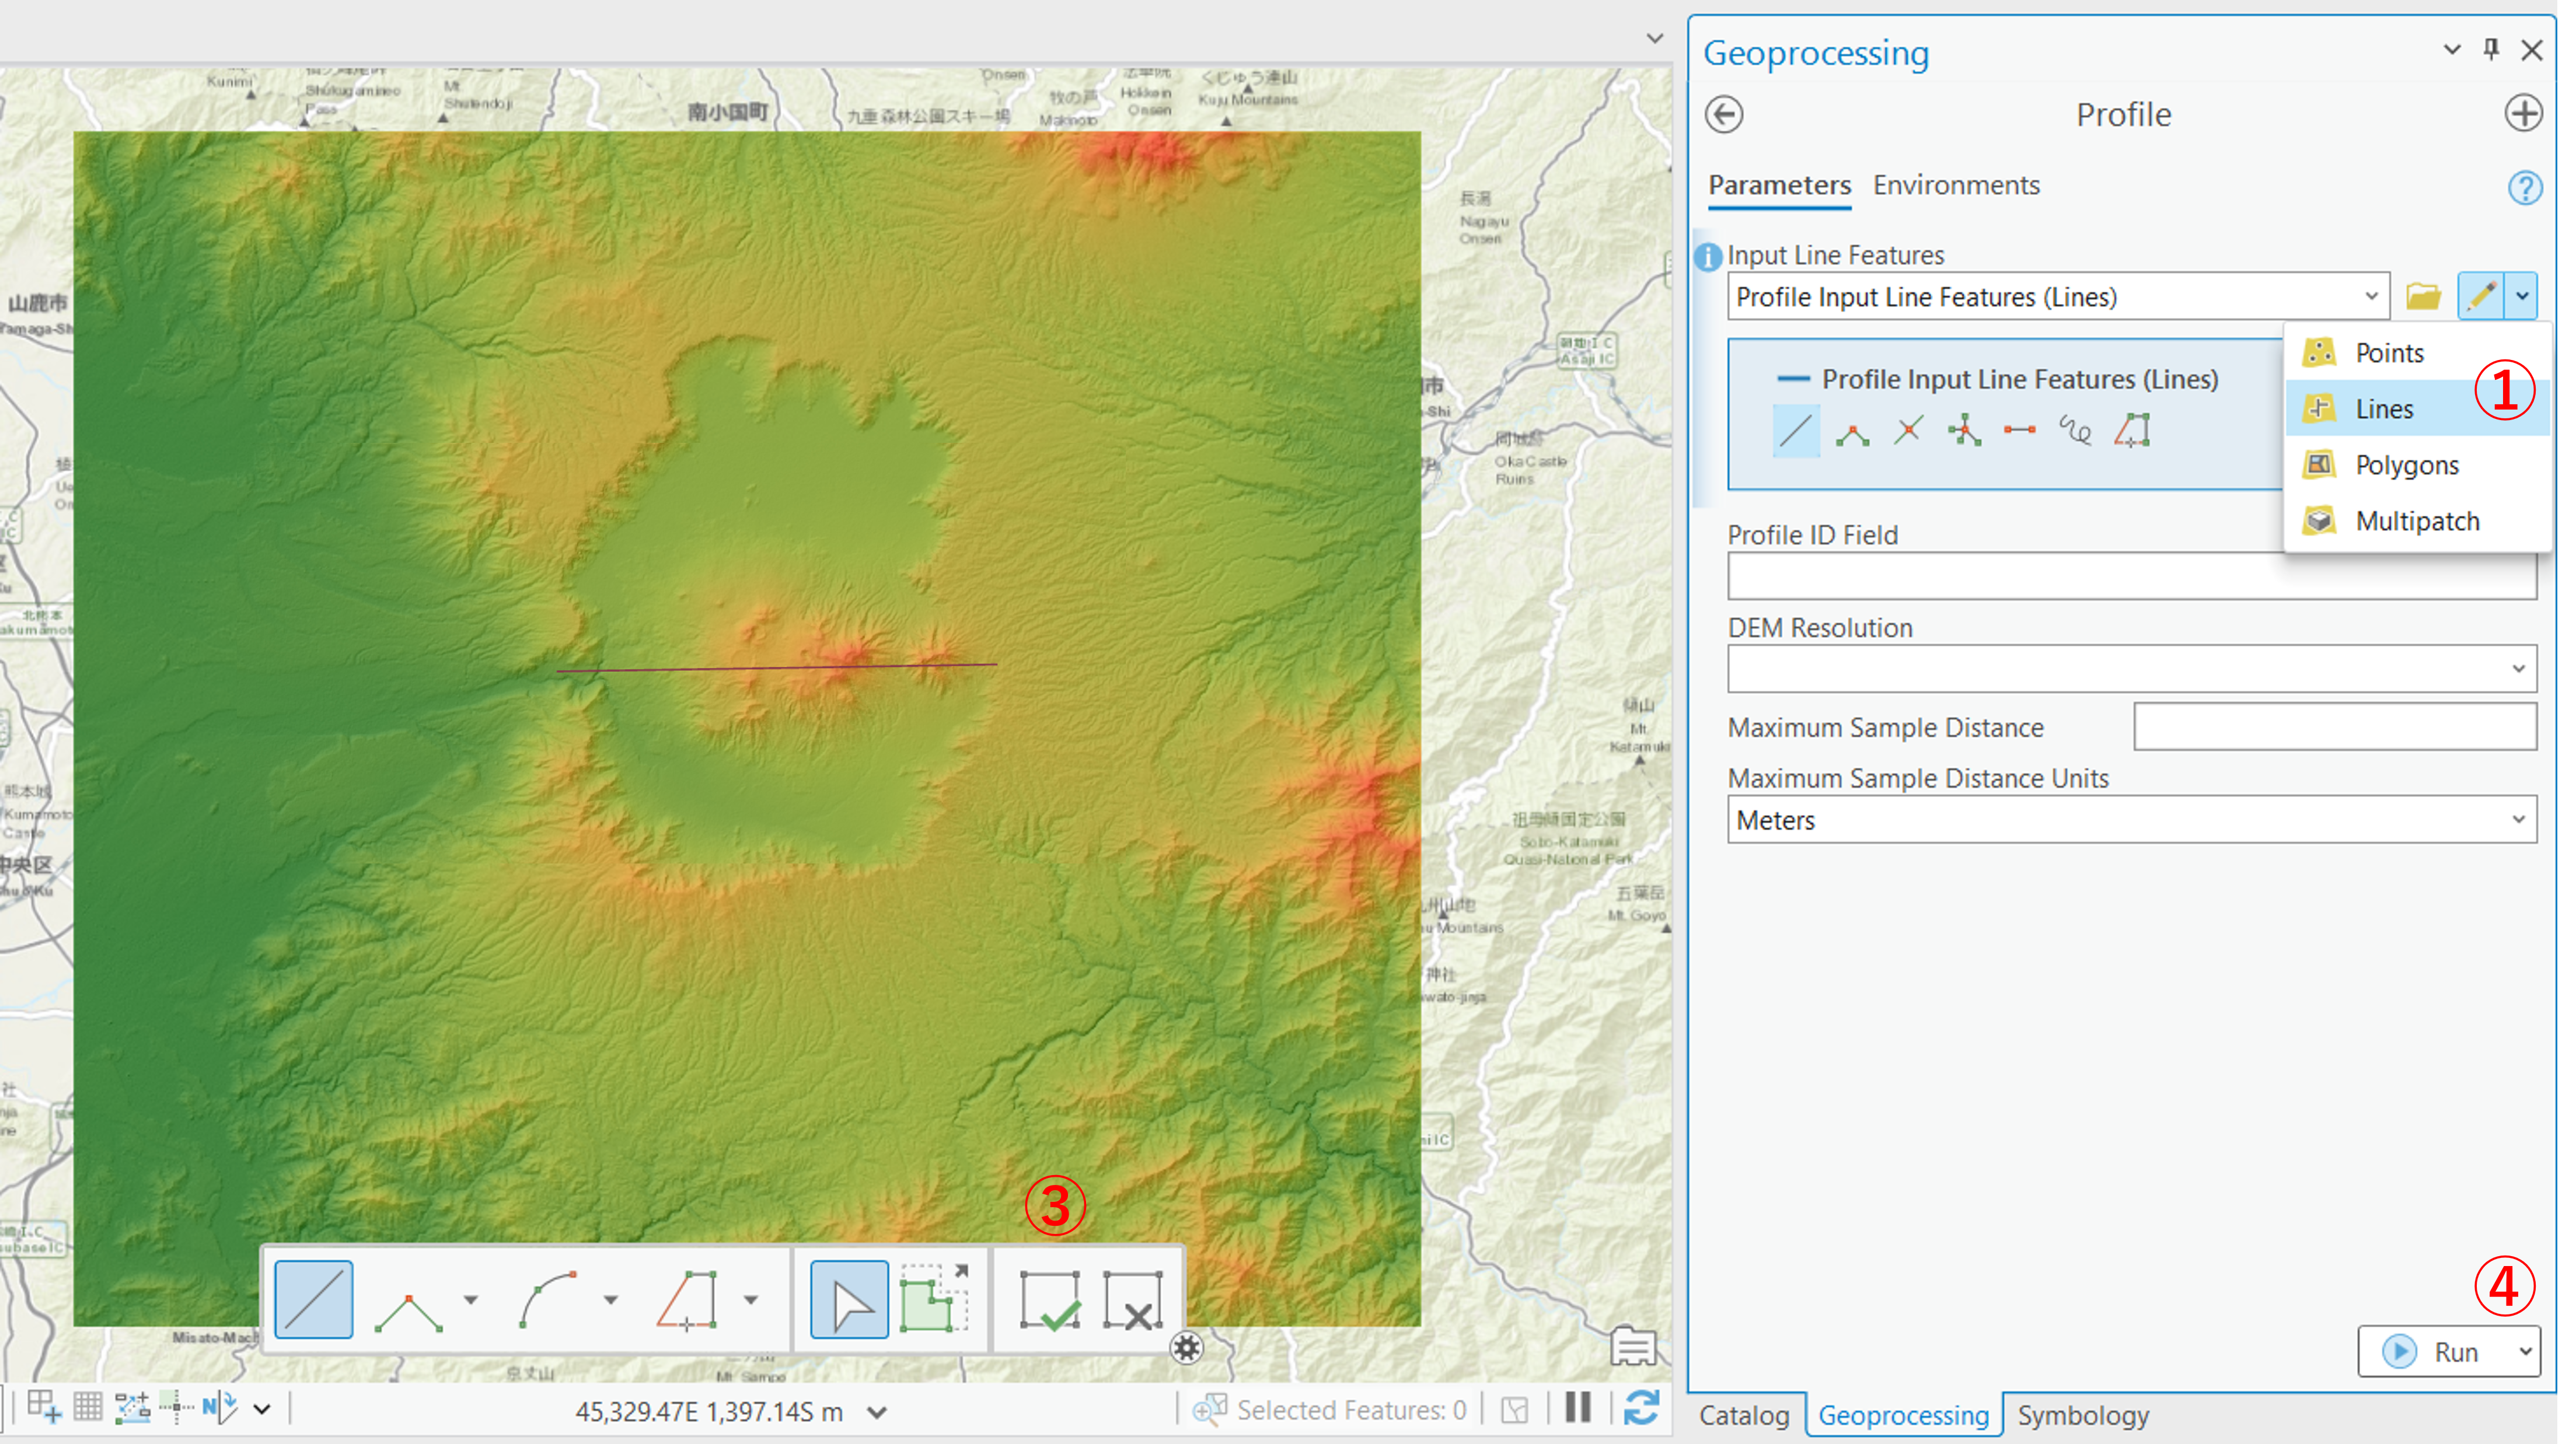Zoom to selected features icon

(x=1209, y=1410)
